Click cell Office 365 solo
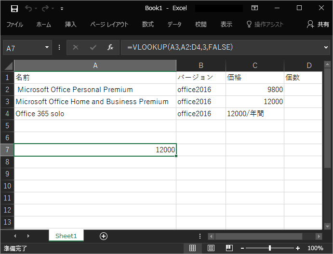Screen dimensions: 333x254 click(x=95, y=114)
